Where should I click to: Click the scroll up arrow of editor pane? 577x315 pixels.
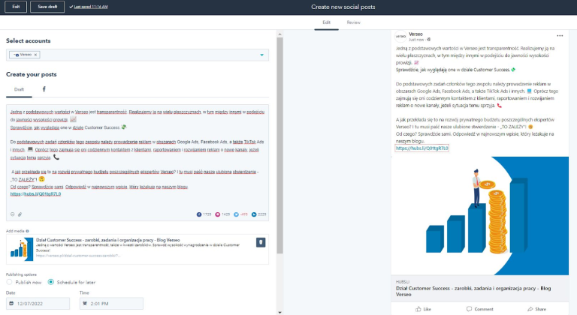click(279, 34)
